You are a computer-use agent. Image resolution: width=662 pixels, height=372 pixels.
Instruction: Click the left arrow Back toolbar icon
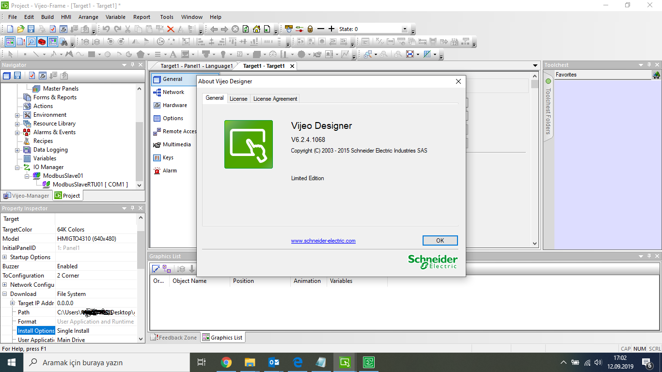click(x=214, y=29)
